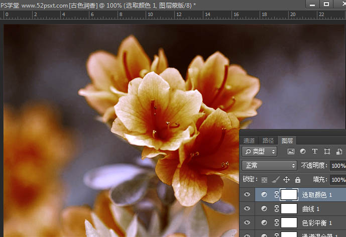Image resolution: width=346 pixels, height=237 pixels.
Task: Click mask link icon on 曲线 1
Action: [277, 208]
